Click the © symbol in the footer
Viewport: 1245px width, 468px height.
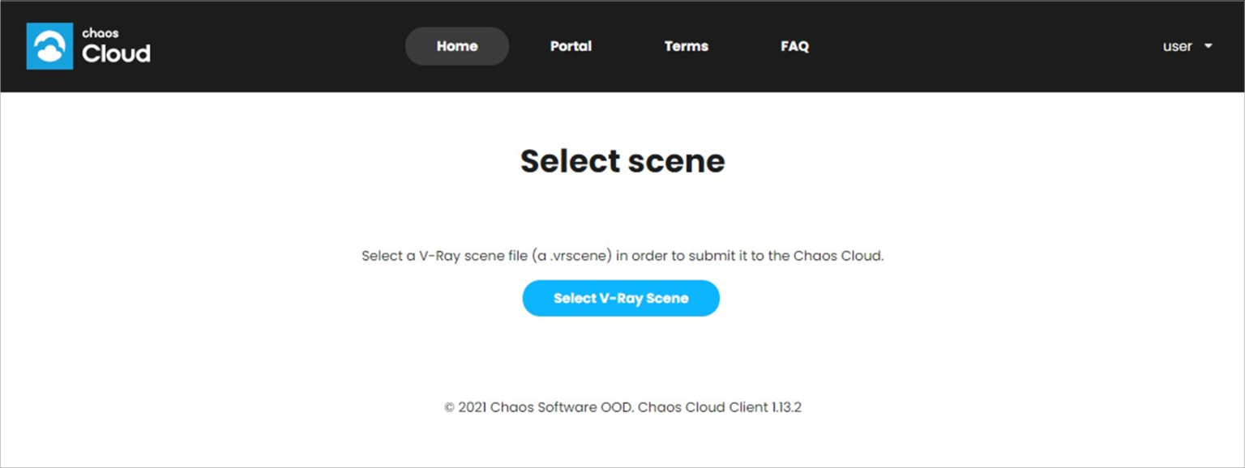[449, 407]
